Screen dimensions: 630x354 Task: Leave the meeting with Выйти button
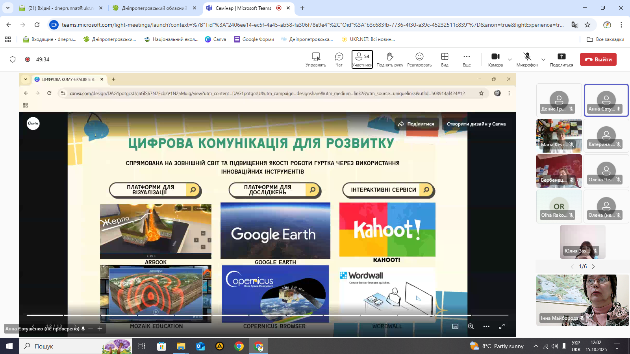[598, 59]
